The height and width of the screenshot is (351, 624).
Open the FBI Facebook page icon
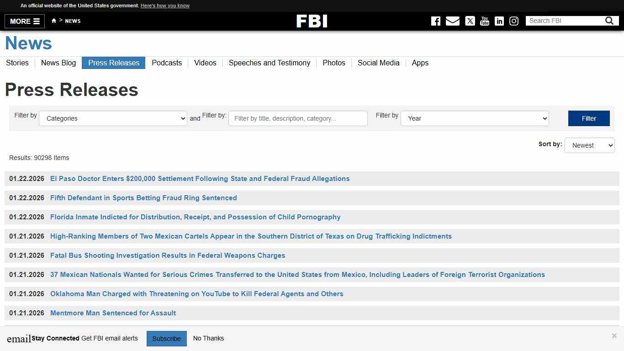point(435,21)
